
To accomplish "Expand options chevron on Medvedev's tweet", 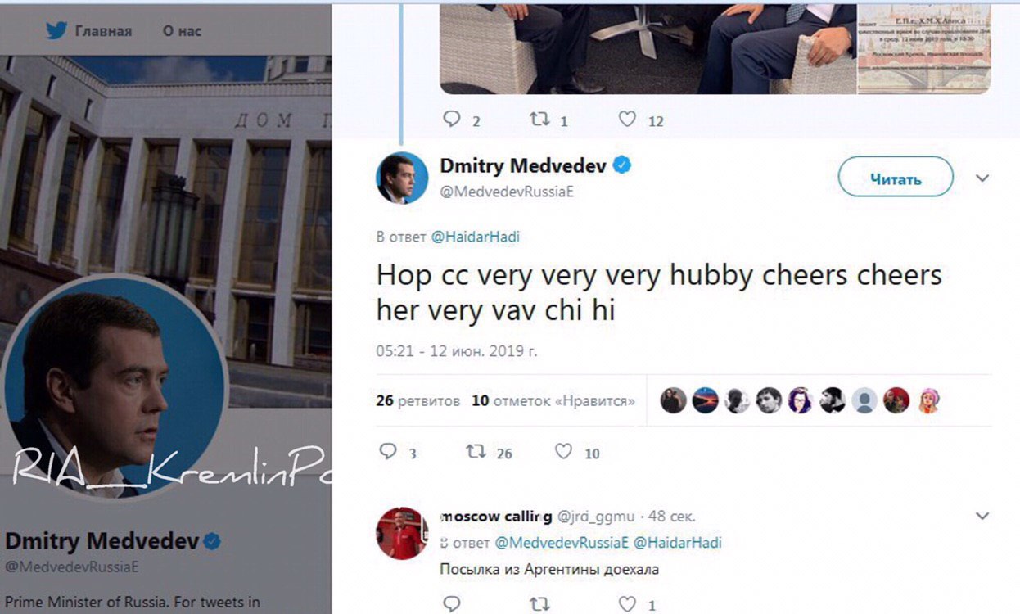I will [983, 178].
